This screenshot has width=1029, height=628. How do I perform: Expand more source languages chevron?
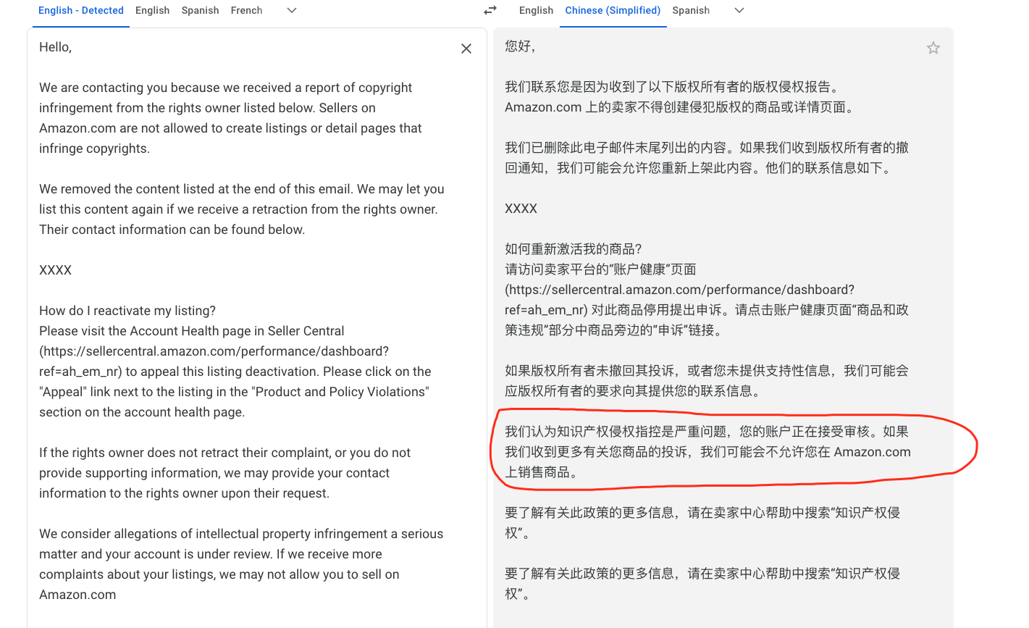[292, 10]
